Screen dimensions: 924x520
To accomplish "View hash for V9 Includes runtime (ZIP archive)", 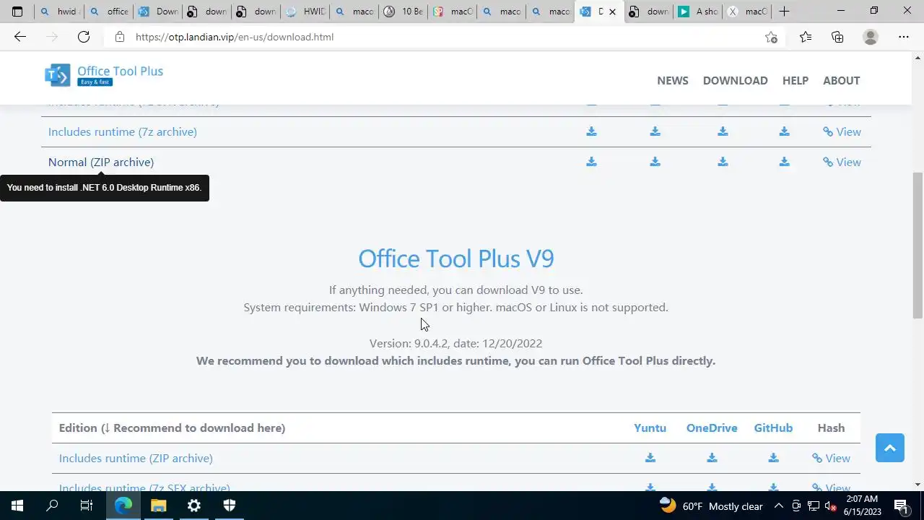I will coord(831,458).
